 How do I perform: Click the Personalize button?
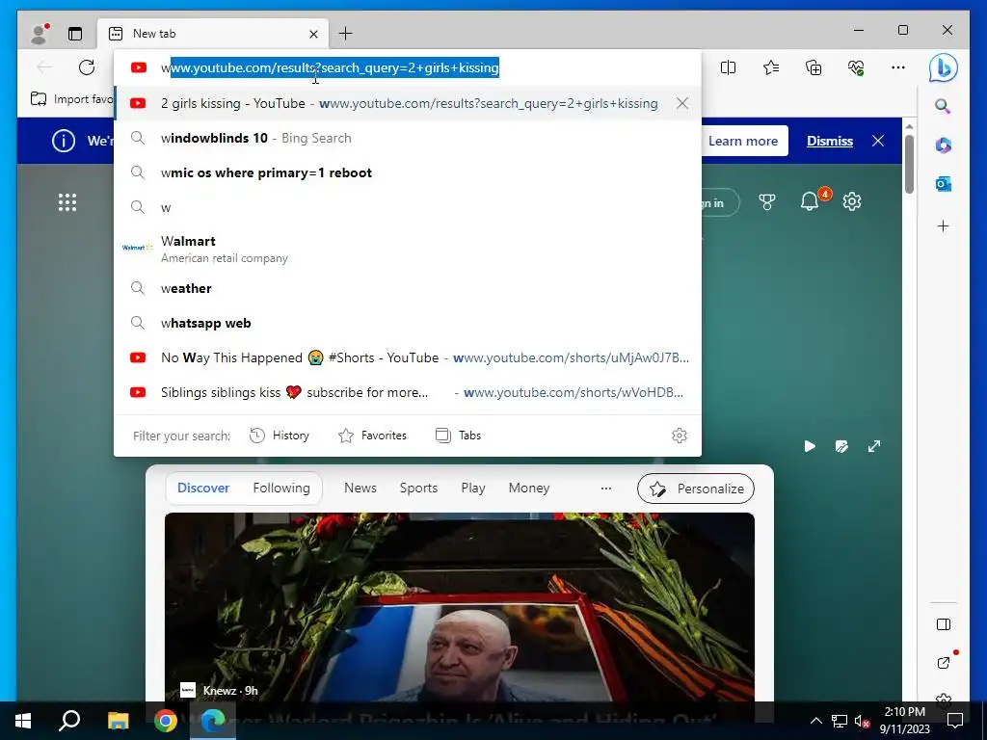point(696,489)
